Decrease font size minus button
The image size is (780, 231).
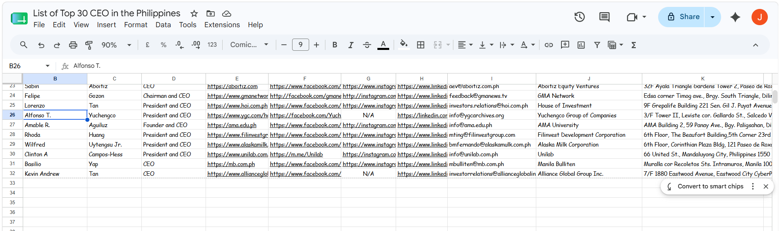point(284,45)
